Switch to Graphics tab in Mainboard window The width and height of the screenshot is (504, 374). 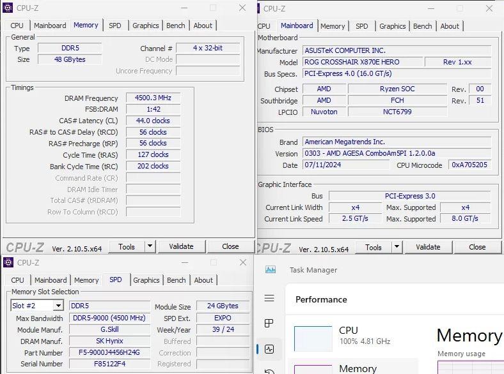392,26
